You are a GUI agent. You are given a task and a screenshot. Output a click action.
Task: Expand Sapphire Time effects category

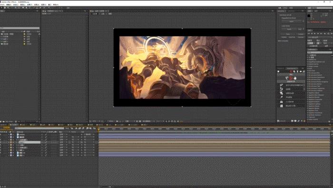[x=307, y=111]
